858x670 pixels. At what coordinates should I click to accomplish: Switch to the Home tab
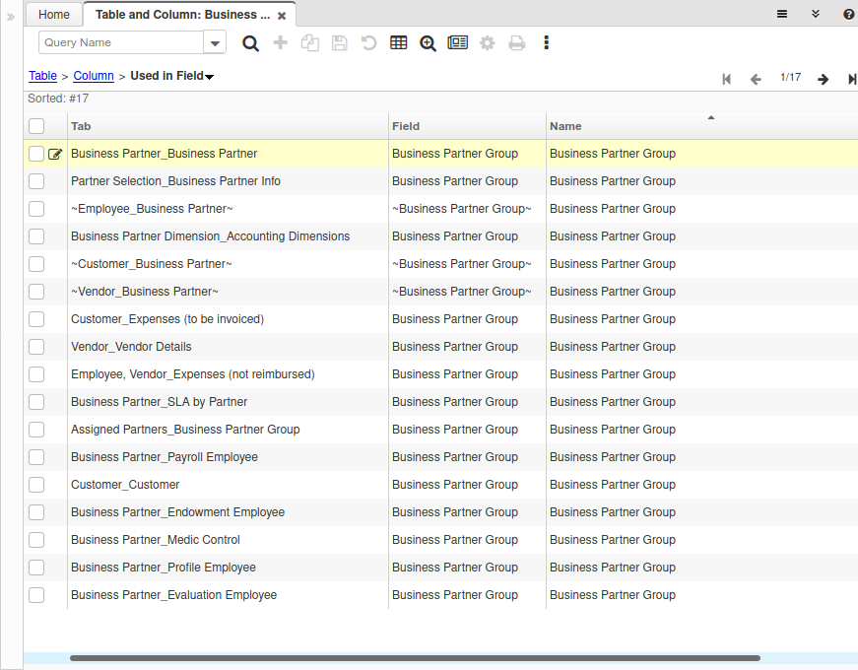point(54,15)
